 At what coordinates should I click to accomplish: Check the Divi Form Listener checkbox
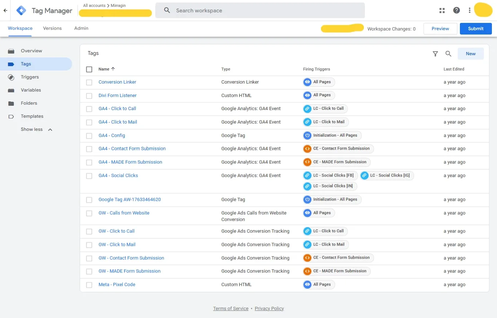tap(89, 96)
